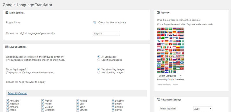This screenshot has width=231, height=112.
Task: Open the Select Language translator dropdown
Action: [169, 76]
